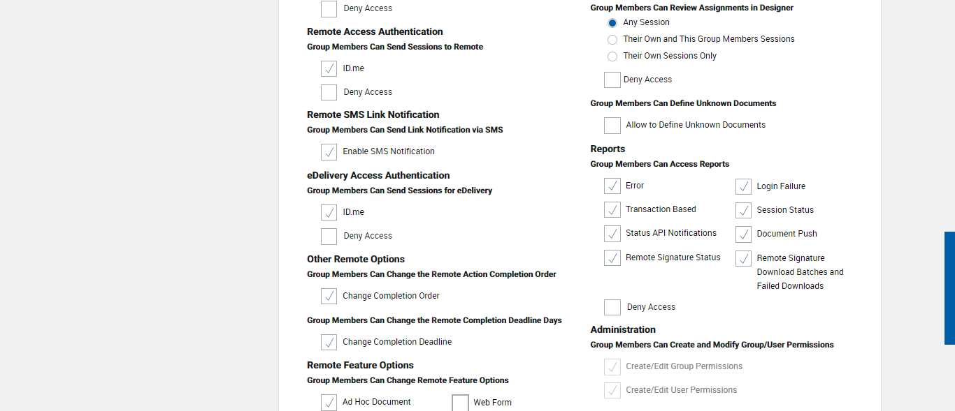This screenshot has width=955, height=411.
Task: Select the Any Session radio button
Action: [x=612, y=23]
